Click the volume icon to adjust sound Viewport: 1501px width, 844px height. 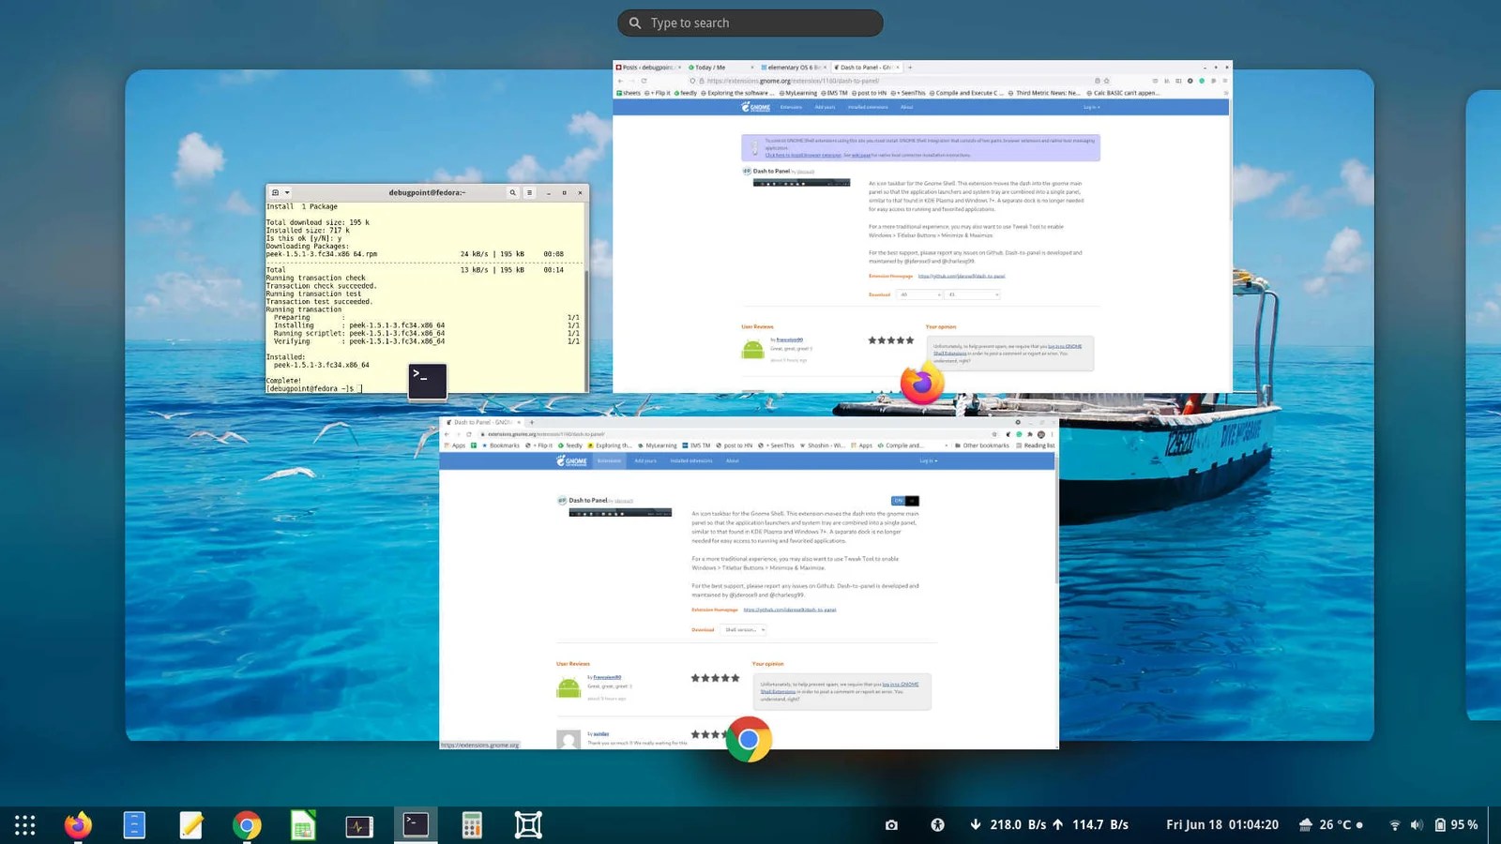tap(1417, 824)
